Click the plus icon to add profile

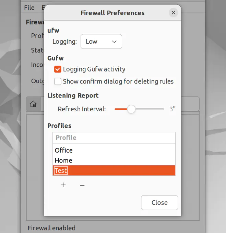[x=63, y=185]
